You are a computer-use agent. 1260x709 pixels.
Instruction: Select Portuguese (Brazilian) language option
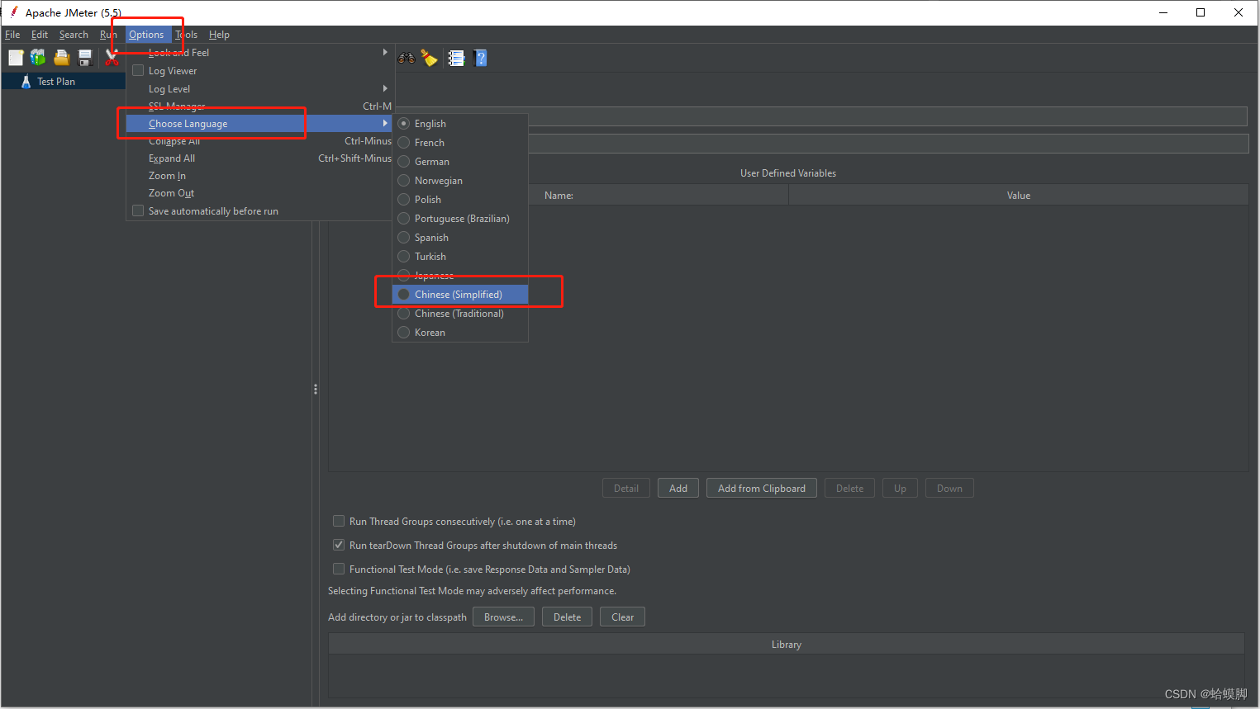coord(460,219)
